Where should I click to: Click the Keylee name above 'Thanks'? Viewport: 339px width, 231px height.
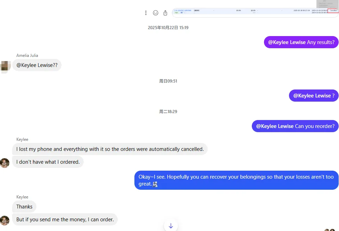[x=22, y=197]
